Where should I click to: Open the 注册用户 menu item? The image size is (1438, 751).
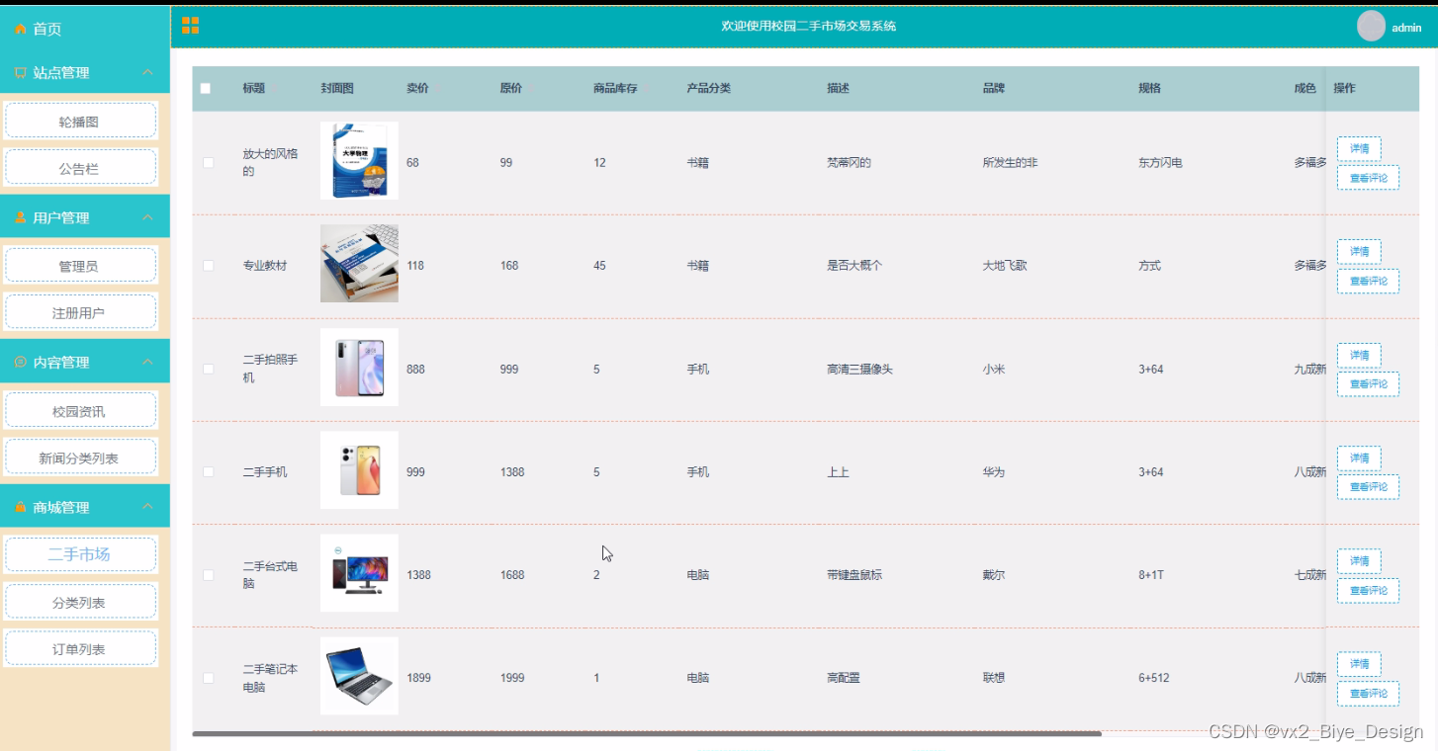click(x=80, y=313)
